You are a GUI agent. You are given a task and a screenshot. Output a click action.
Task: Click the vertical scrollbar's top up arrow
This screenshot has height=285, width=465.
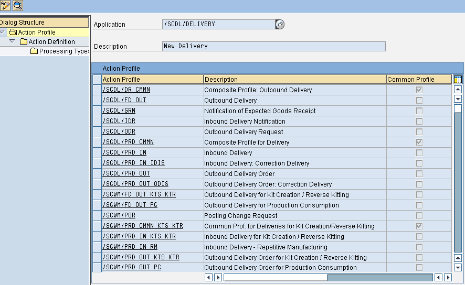click(458, 90)
